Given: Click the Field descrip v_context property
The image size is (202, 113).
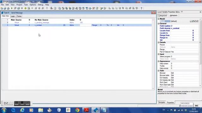Looking at the screenshot, I should pyautogui.click(x=179, y=28).
